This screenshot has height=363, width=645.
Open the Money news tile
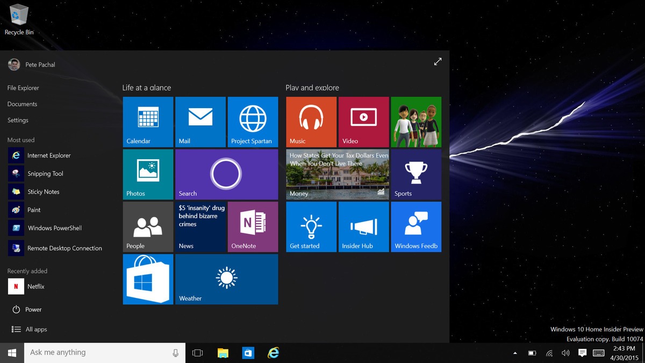[x=338, y=174]
